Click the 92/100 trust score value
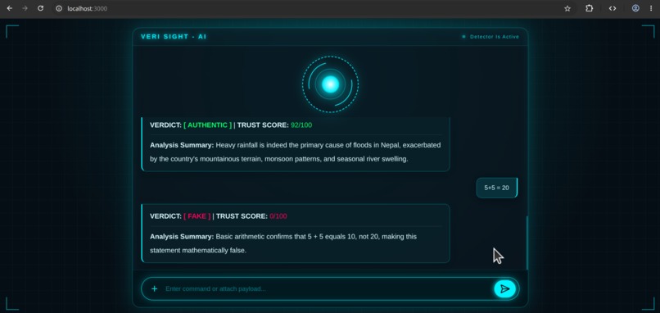This screenshot has height=313, width=660. pyautogui.click(x=301, y=125)
